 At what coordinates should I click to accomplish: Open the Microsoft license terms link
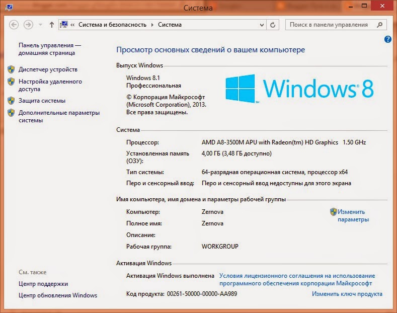(297, 279)
